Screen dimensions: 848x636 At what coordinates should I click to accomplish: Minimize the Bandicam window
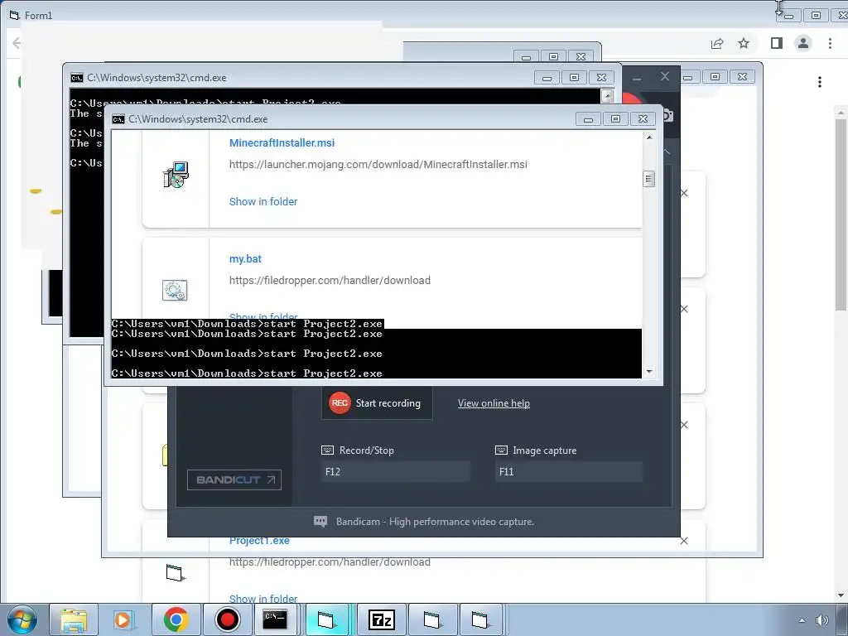pos(637,79)
